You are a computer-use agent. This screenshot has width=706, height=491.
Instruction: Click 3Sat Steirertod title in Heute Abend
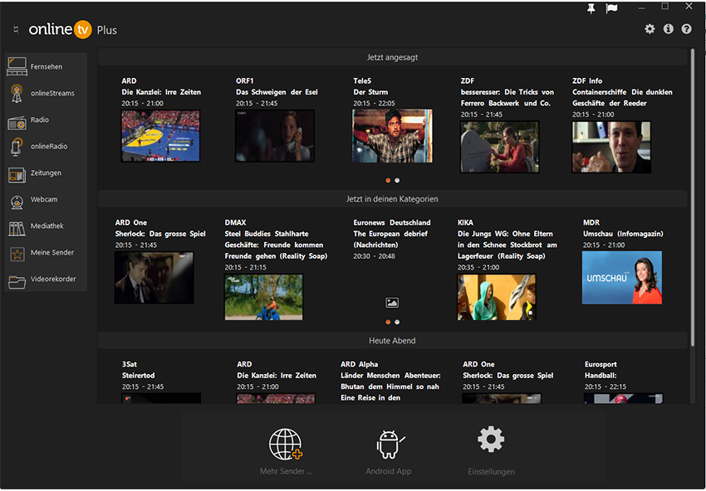138,376
